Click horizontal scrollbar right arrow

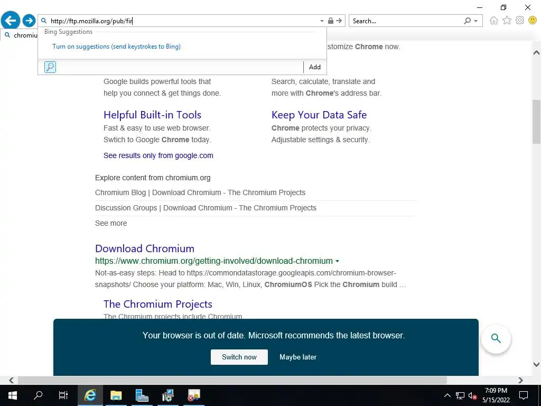tap(520, 380)
